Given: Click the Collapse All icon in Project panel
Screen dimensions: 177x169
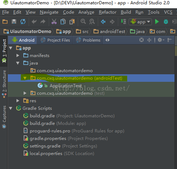Looking at the screenshot, I should (149, 40).
